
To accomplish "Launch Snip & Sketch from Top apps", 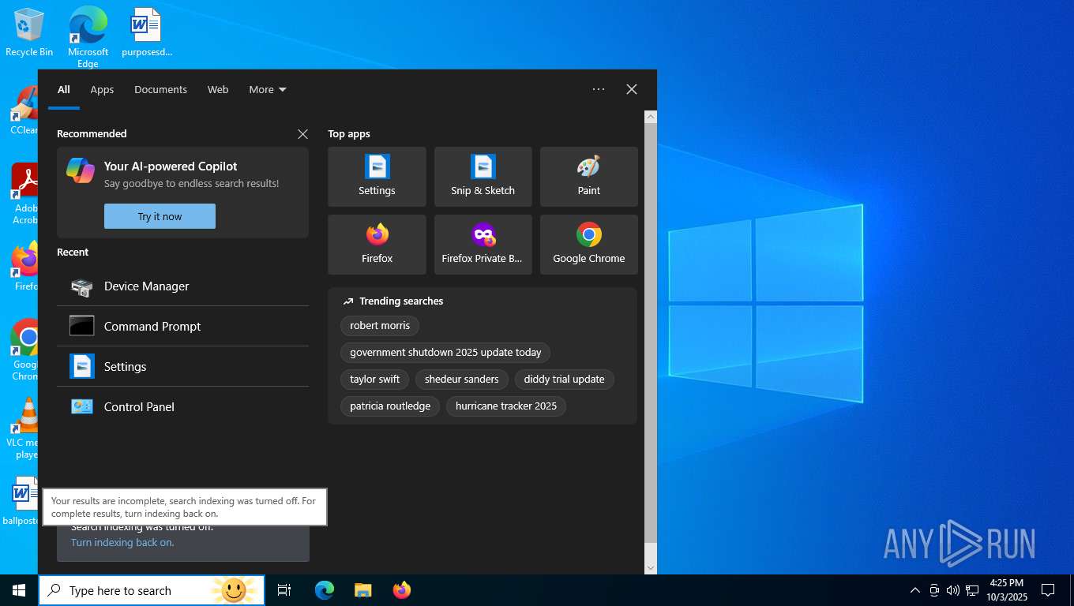I will [x=483, y=177].
